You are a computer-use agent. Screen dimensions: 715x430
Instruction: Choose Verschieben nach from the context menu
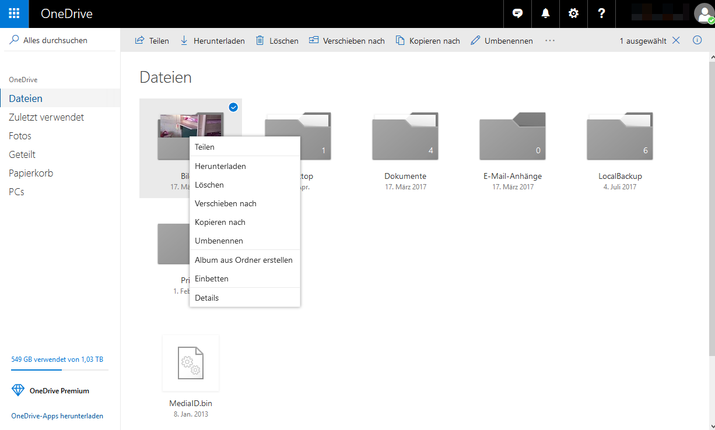245,203
